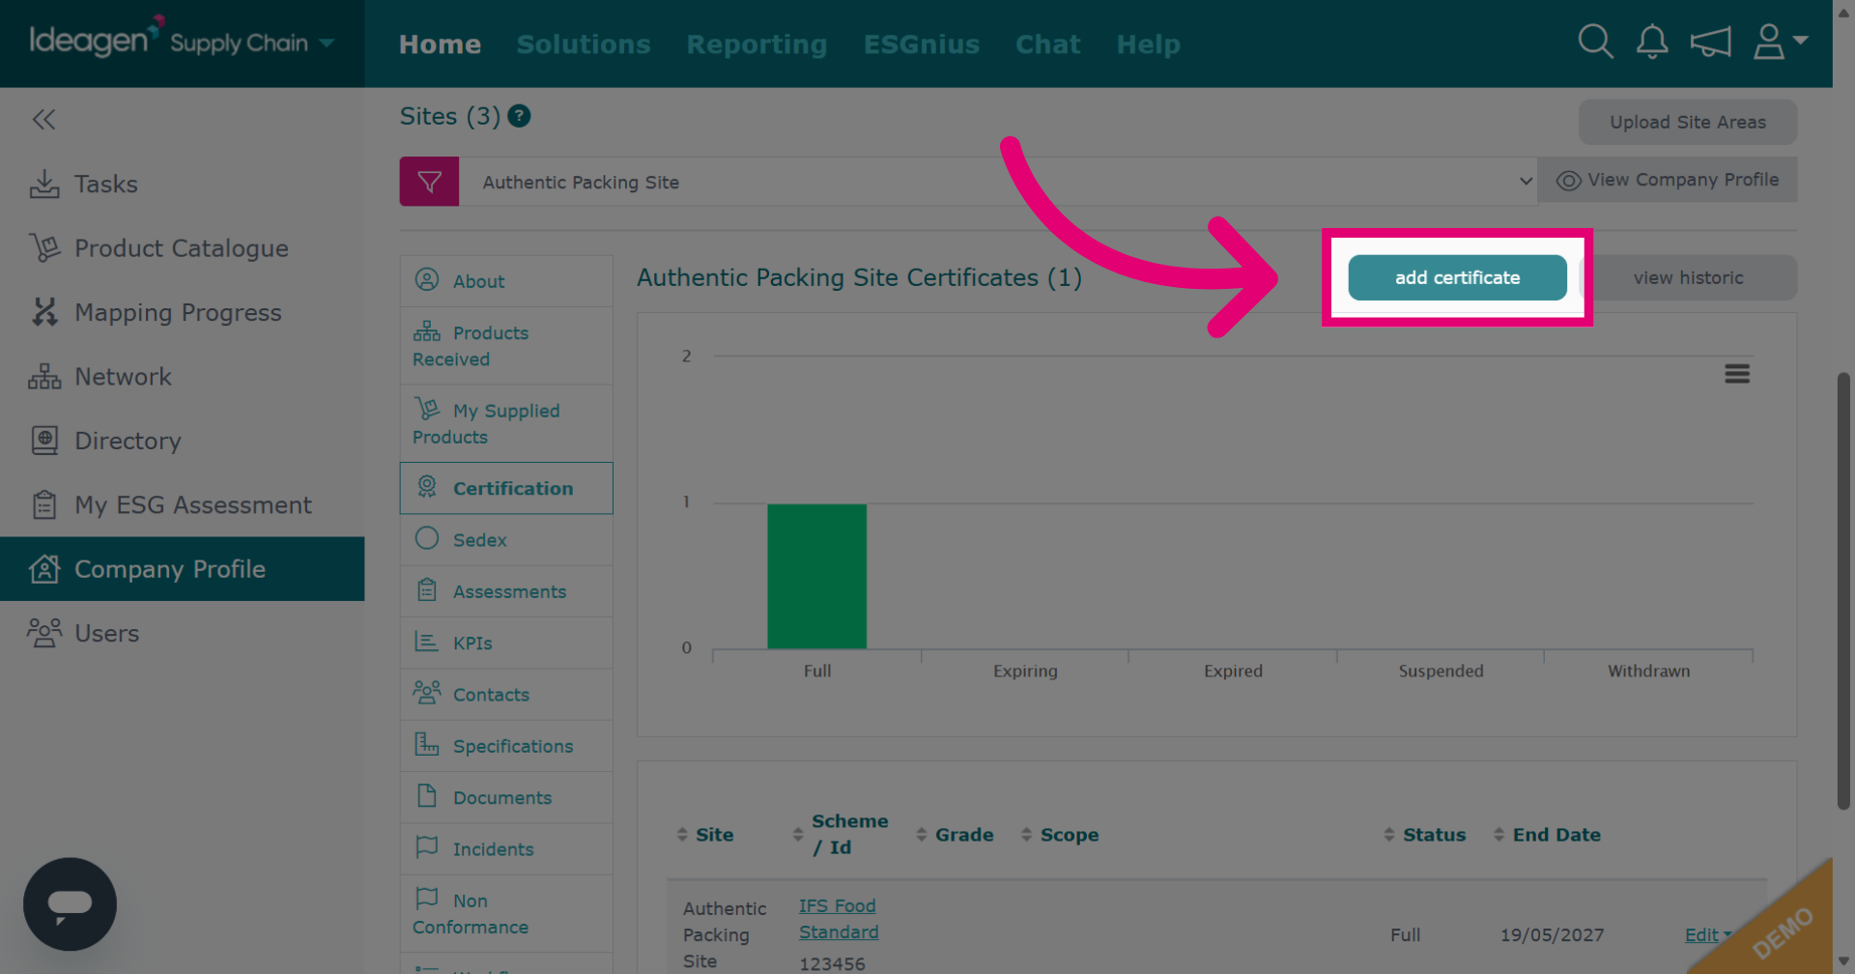The image size is (1855, 974).
Task: Select Company Profile in sidebar
Action: tap(182, 569)
